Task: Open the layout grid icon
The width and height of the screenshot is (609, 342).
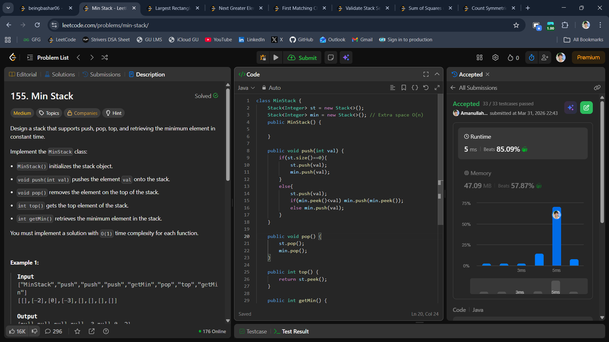Action: (x=480, y=57)
